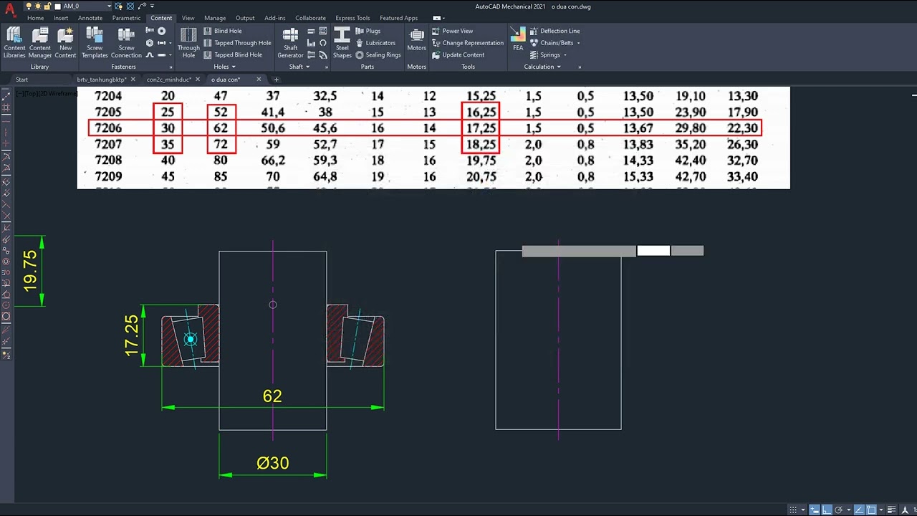Switch to Start file tab
Screen dimensions: 917x516
tap(22, 80)
